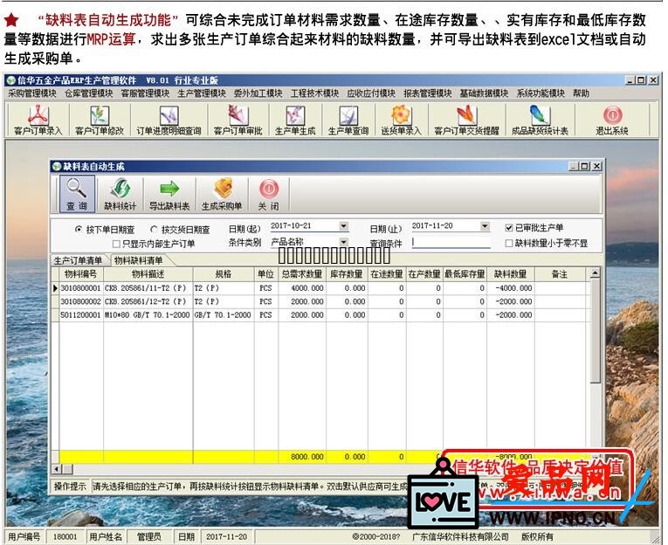Select 按交货日期查 radio option
The image size is (668, 545).
pos(154,229)
